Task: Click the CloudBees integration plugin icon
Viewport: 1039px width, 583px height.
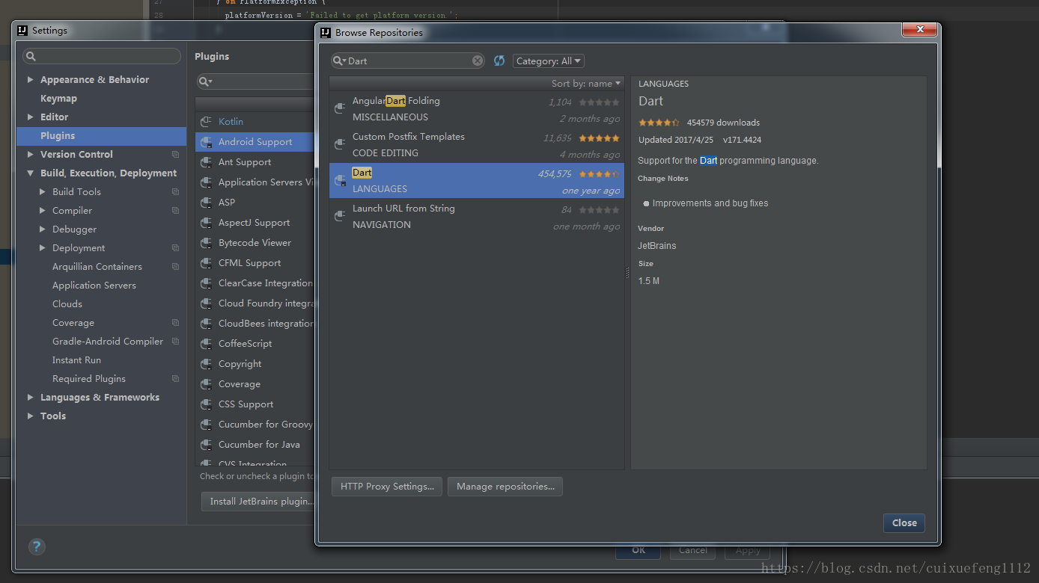Action: (x=206, y=324)
